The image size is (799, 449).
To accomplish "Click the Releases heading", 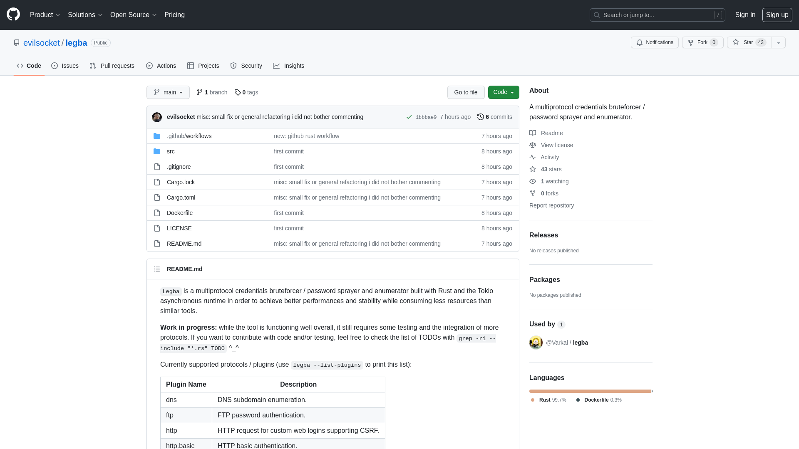I will click(543, 235).
